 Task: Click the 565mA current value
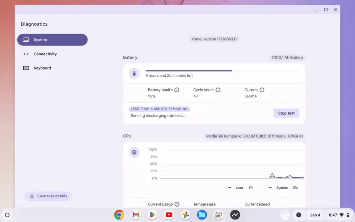tap(250, 96)
